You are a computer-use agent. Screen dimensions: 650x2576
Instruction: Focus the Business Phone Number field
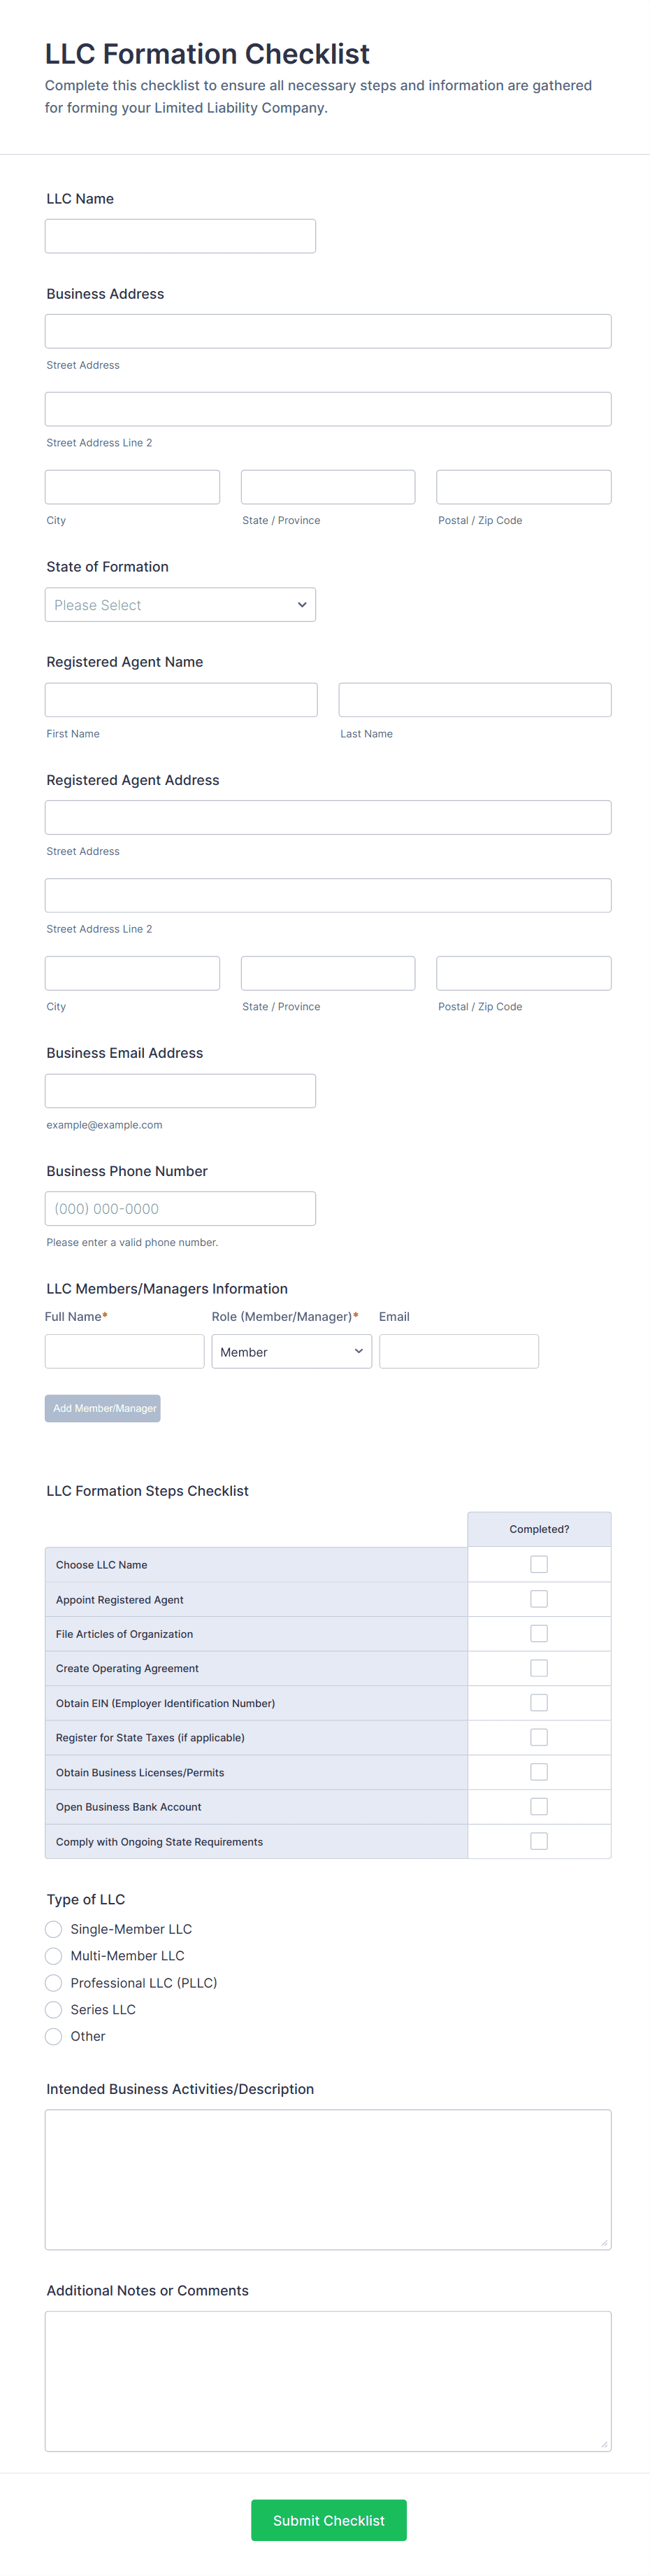tap(180, 1208)
